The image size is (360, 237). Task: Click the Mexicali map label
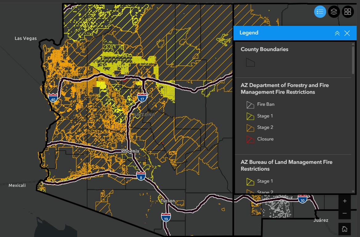tap(17, 185)
